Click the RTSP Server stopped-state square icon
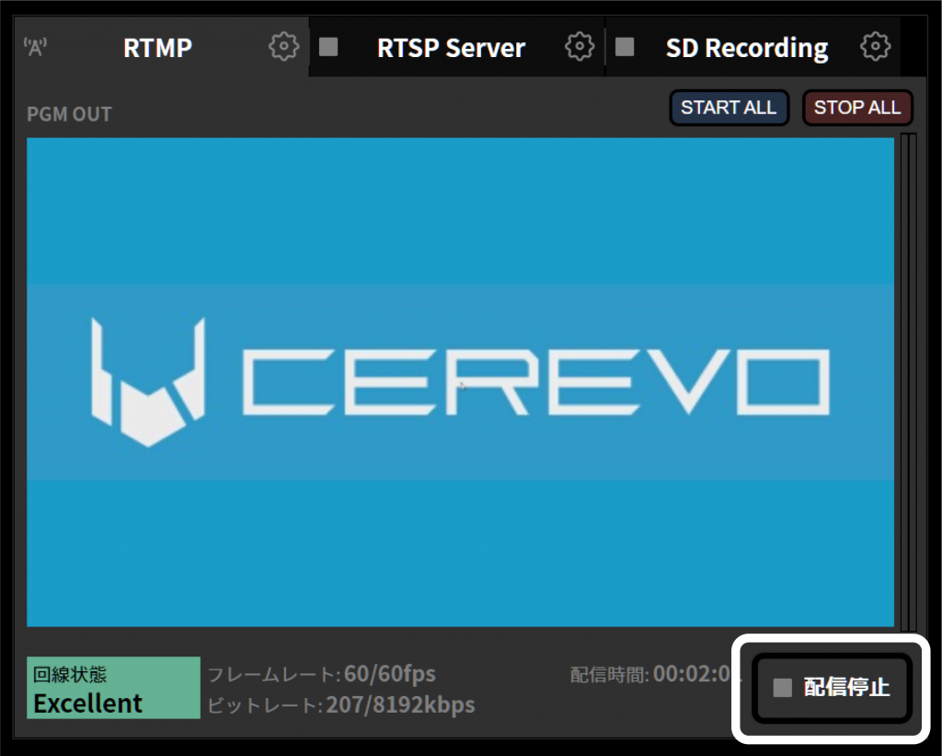This screenshot has height=756, width=942. (328, 46)
